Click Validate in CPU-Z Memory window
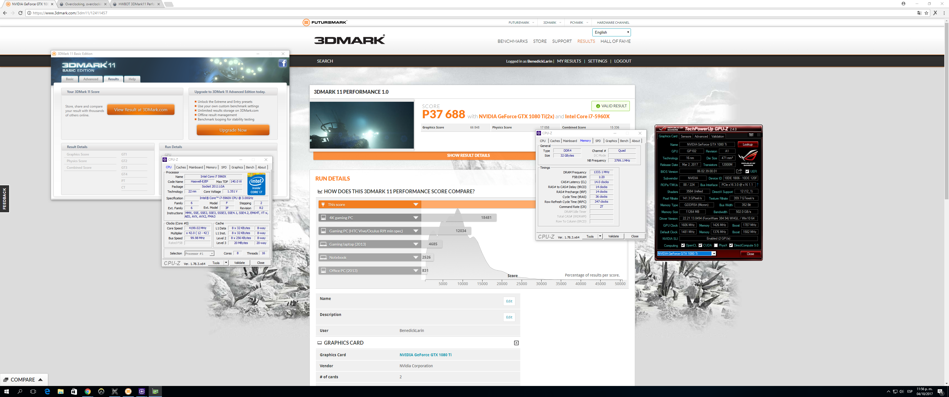Viewport: 949px width, 397px height. pyautogui.click(x=613, y=237)
